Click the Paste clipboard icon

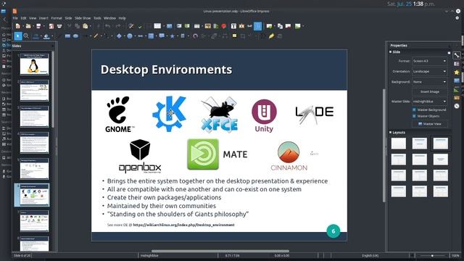pyautogui.click(x=86, y=26)
